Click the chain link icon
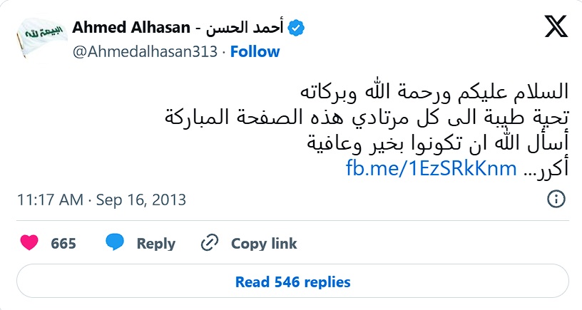The height and width of the screenshot is (310, 582). pos(209,243)
